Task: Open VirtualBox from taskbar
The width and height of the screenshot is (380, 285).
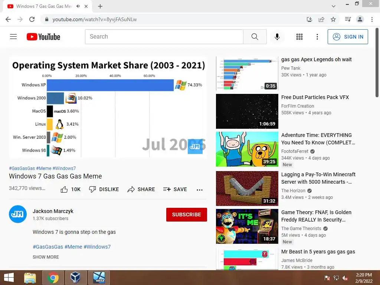Action: click(x=75, y=278)
